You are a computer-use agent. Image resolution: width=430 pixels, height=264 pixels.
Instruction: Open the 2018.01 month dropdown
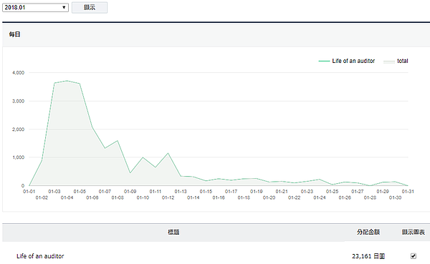[x=35, y=7]
